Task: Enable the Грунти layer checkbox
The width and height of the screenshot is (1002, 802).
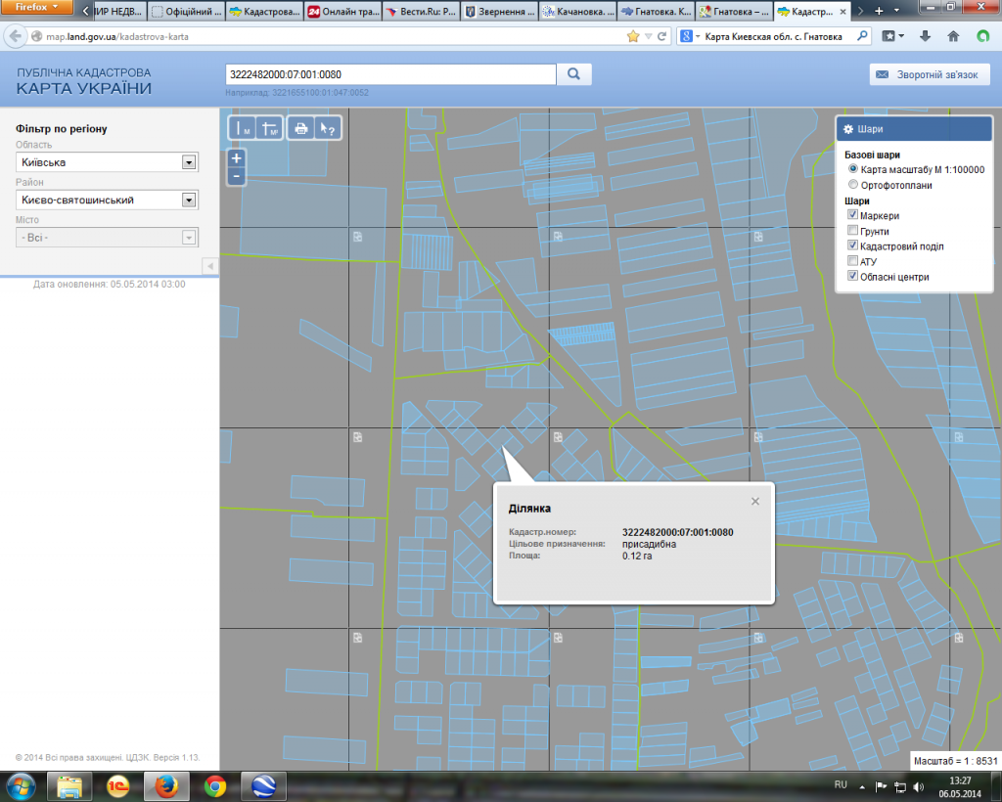Action: point(852,232)
